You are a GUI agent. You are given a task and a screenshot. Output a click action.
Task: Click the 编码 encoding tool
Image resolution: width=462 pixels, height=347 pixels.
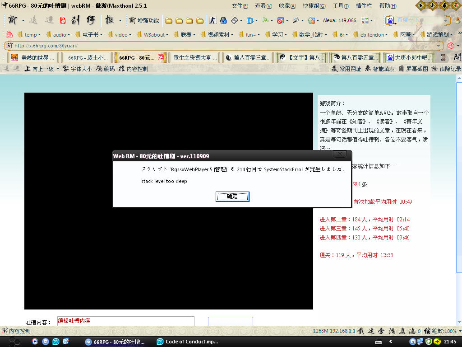pos(105,69)
